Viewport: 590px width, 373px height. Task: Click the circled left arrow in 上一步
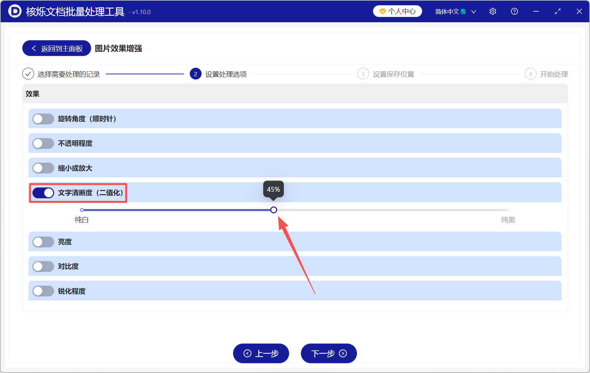coord(248,353)
